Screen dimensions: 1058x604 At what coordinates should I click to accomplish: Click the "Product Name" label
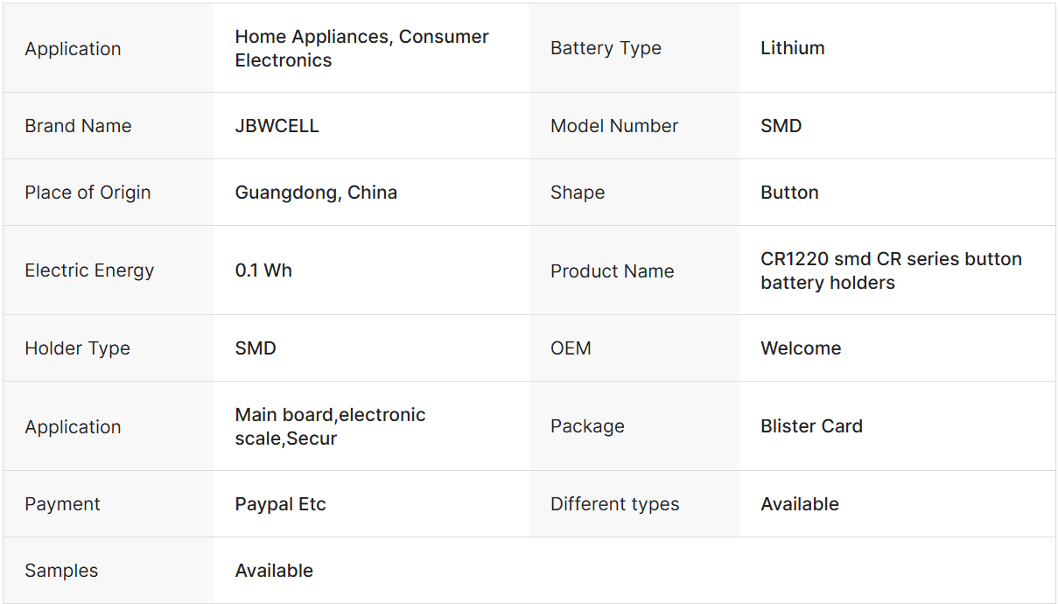click(x=612, y=271)
